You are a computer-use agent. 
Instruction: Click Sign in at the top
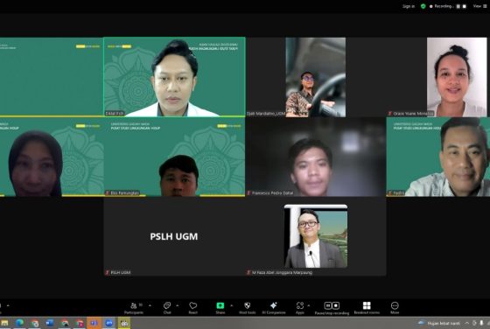click(409, 6)
